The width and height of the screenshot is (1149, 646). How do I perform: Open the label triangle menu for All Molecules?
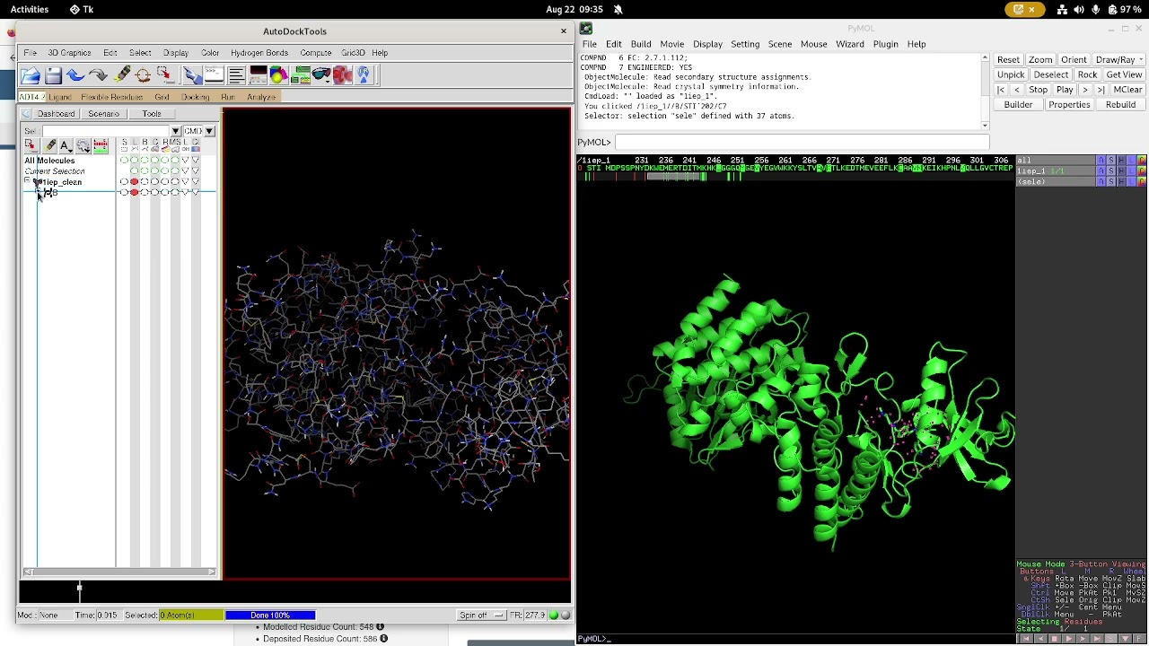(x=185, y=160)
